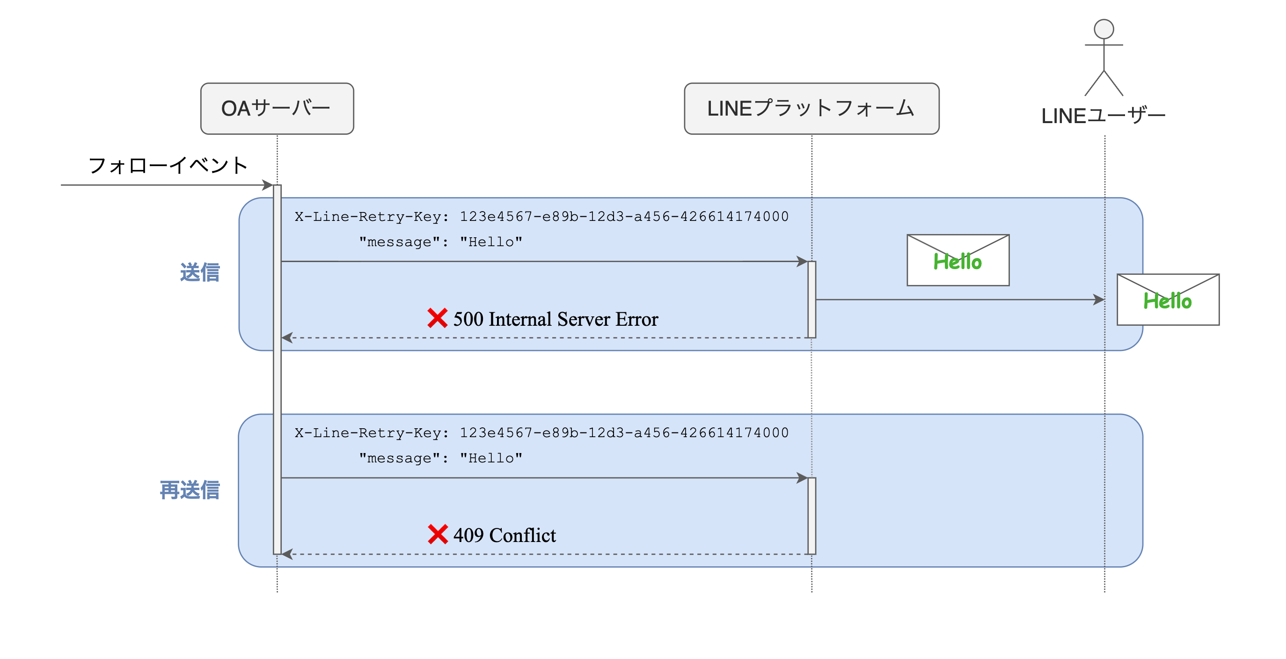This screenshot has height=659, width=1286.
Task: Select the LINEプラットフォーム box
Action: point(811,108)
